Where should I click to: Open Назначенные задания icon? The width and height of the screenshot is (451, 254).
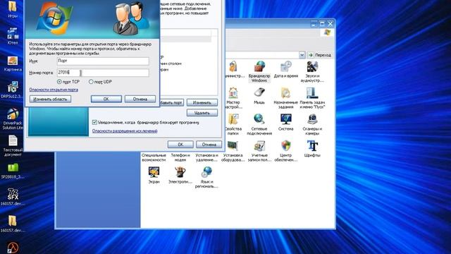click(285, 98)
